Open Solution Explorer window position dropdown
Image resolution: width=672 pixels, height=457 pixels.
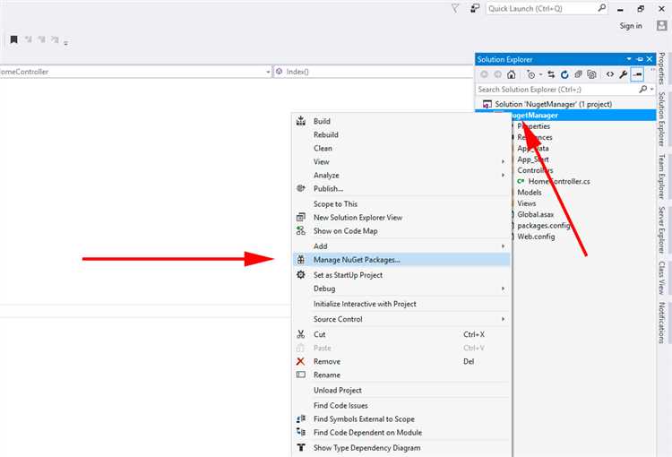click(629, 59)
